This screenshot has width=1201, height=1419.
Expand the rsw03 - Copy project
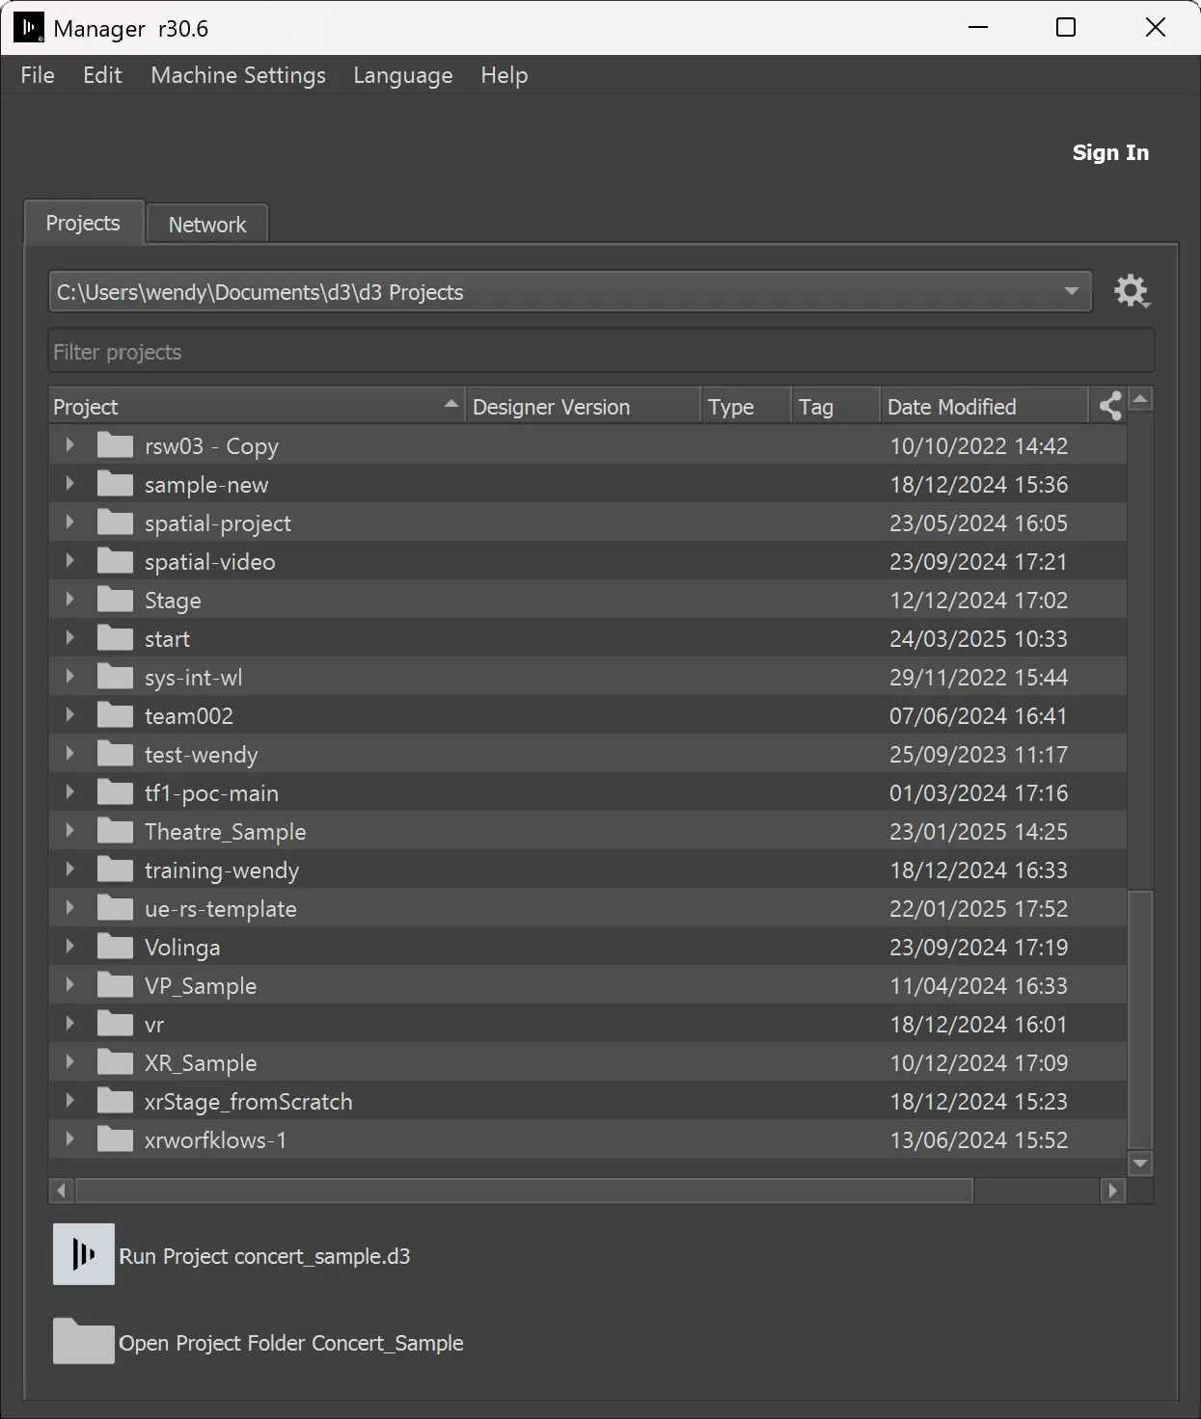pyautogui.click(x=69, y=445)
